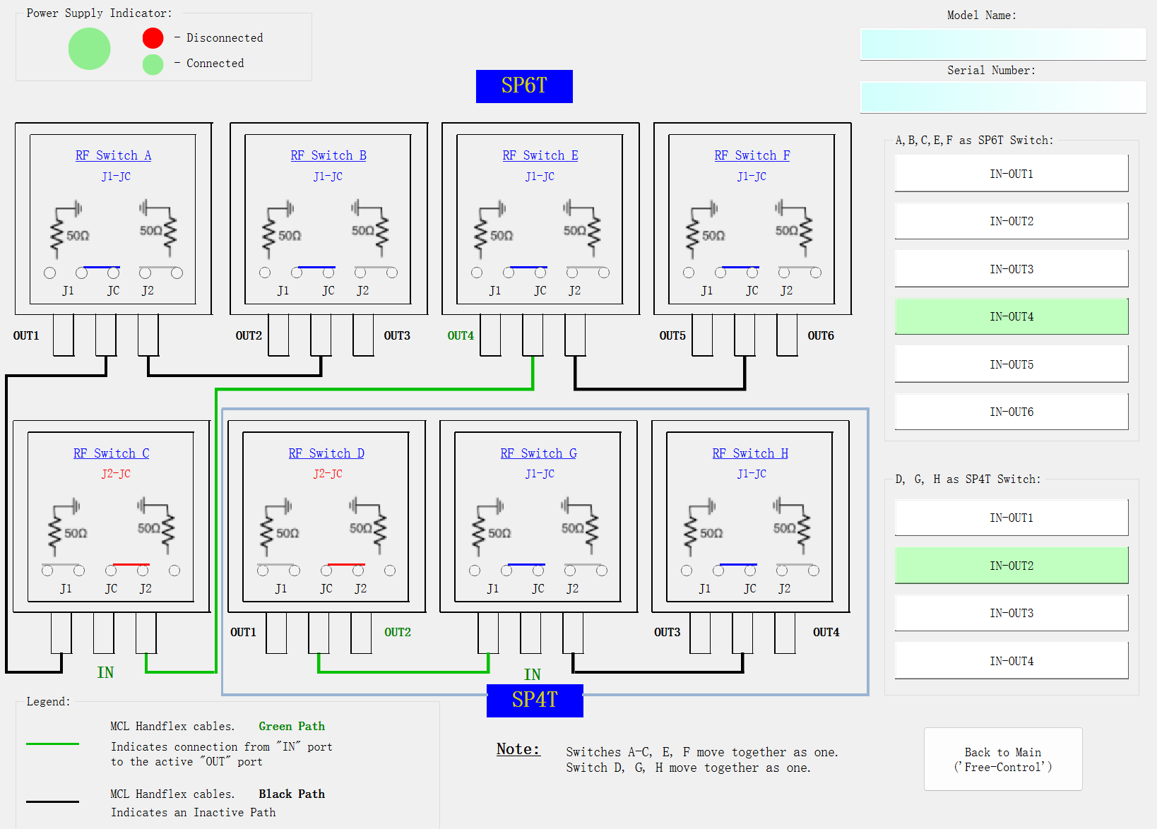Click Switch C right 50Ω resistor symbol
This screenshot has width=1157, height=829.
[156, 525]
